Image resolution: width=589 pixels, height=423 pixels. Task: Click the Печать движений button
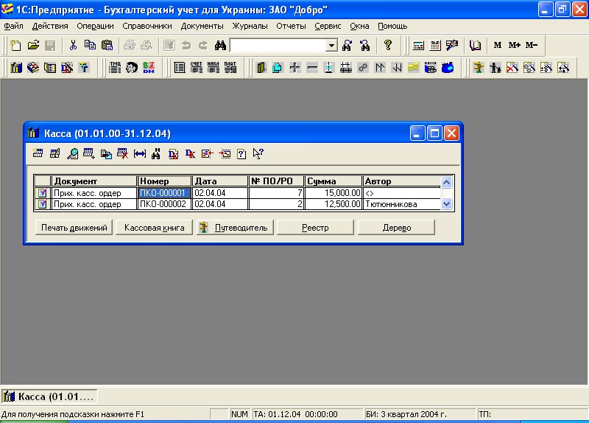pyautogui.click(x=74, y=228)
